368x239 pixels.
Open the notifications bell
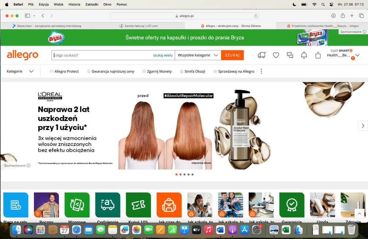click(x=304, y=55)
